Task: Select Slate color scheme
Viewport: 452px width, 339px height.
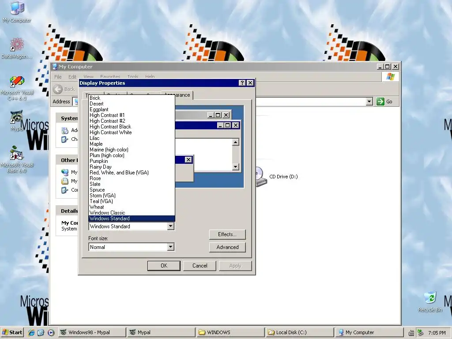Action: 132,184
